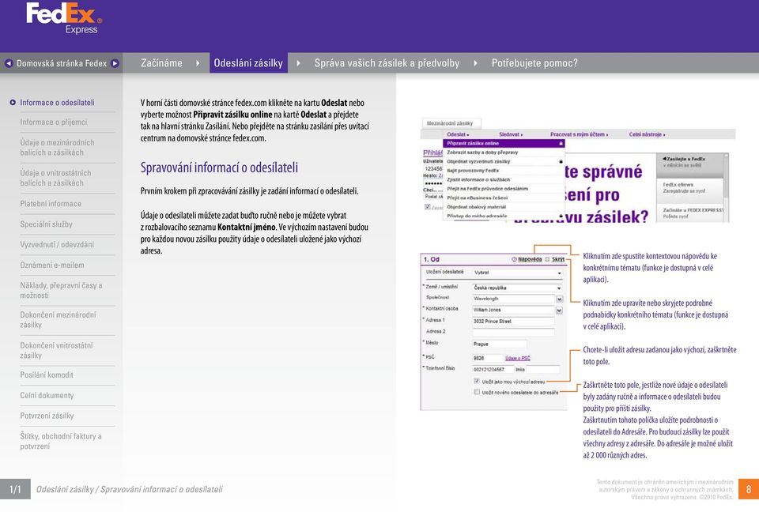
Task: Open Informace o příjemci sidebar item
Action: point(54,122)
